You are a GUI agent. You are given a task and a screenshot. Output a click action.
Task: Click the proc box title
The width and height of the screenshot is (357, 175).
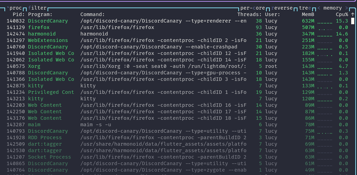[x=14, y=8]
